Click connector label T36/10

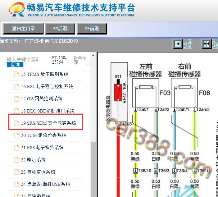tap(145, 171)
